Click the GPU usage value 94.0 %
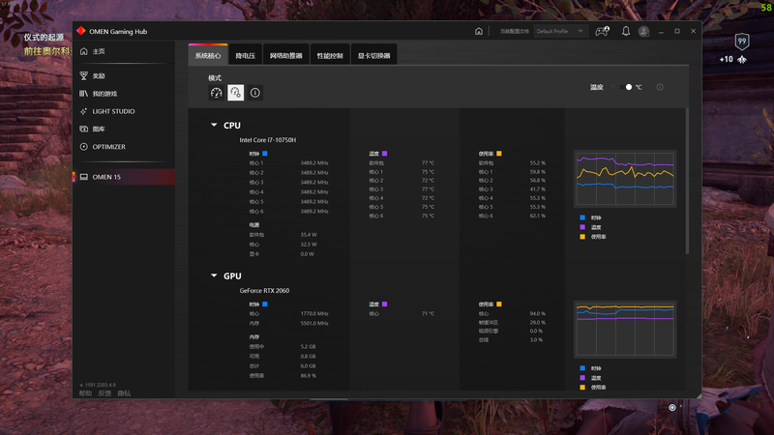Screen dimensions: 774x435 point(538,313)
